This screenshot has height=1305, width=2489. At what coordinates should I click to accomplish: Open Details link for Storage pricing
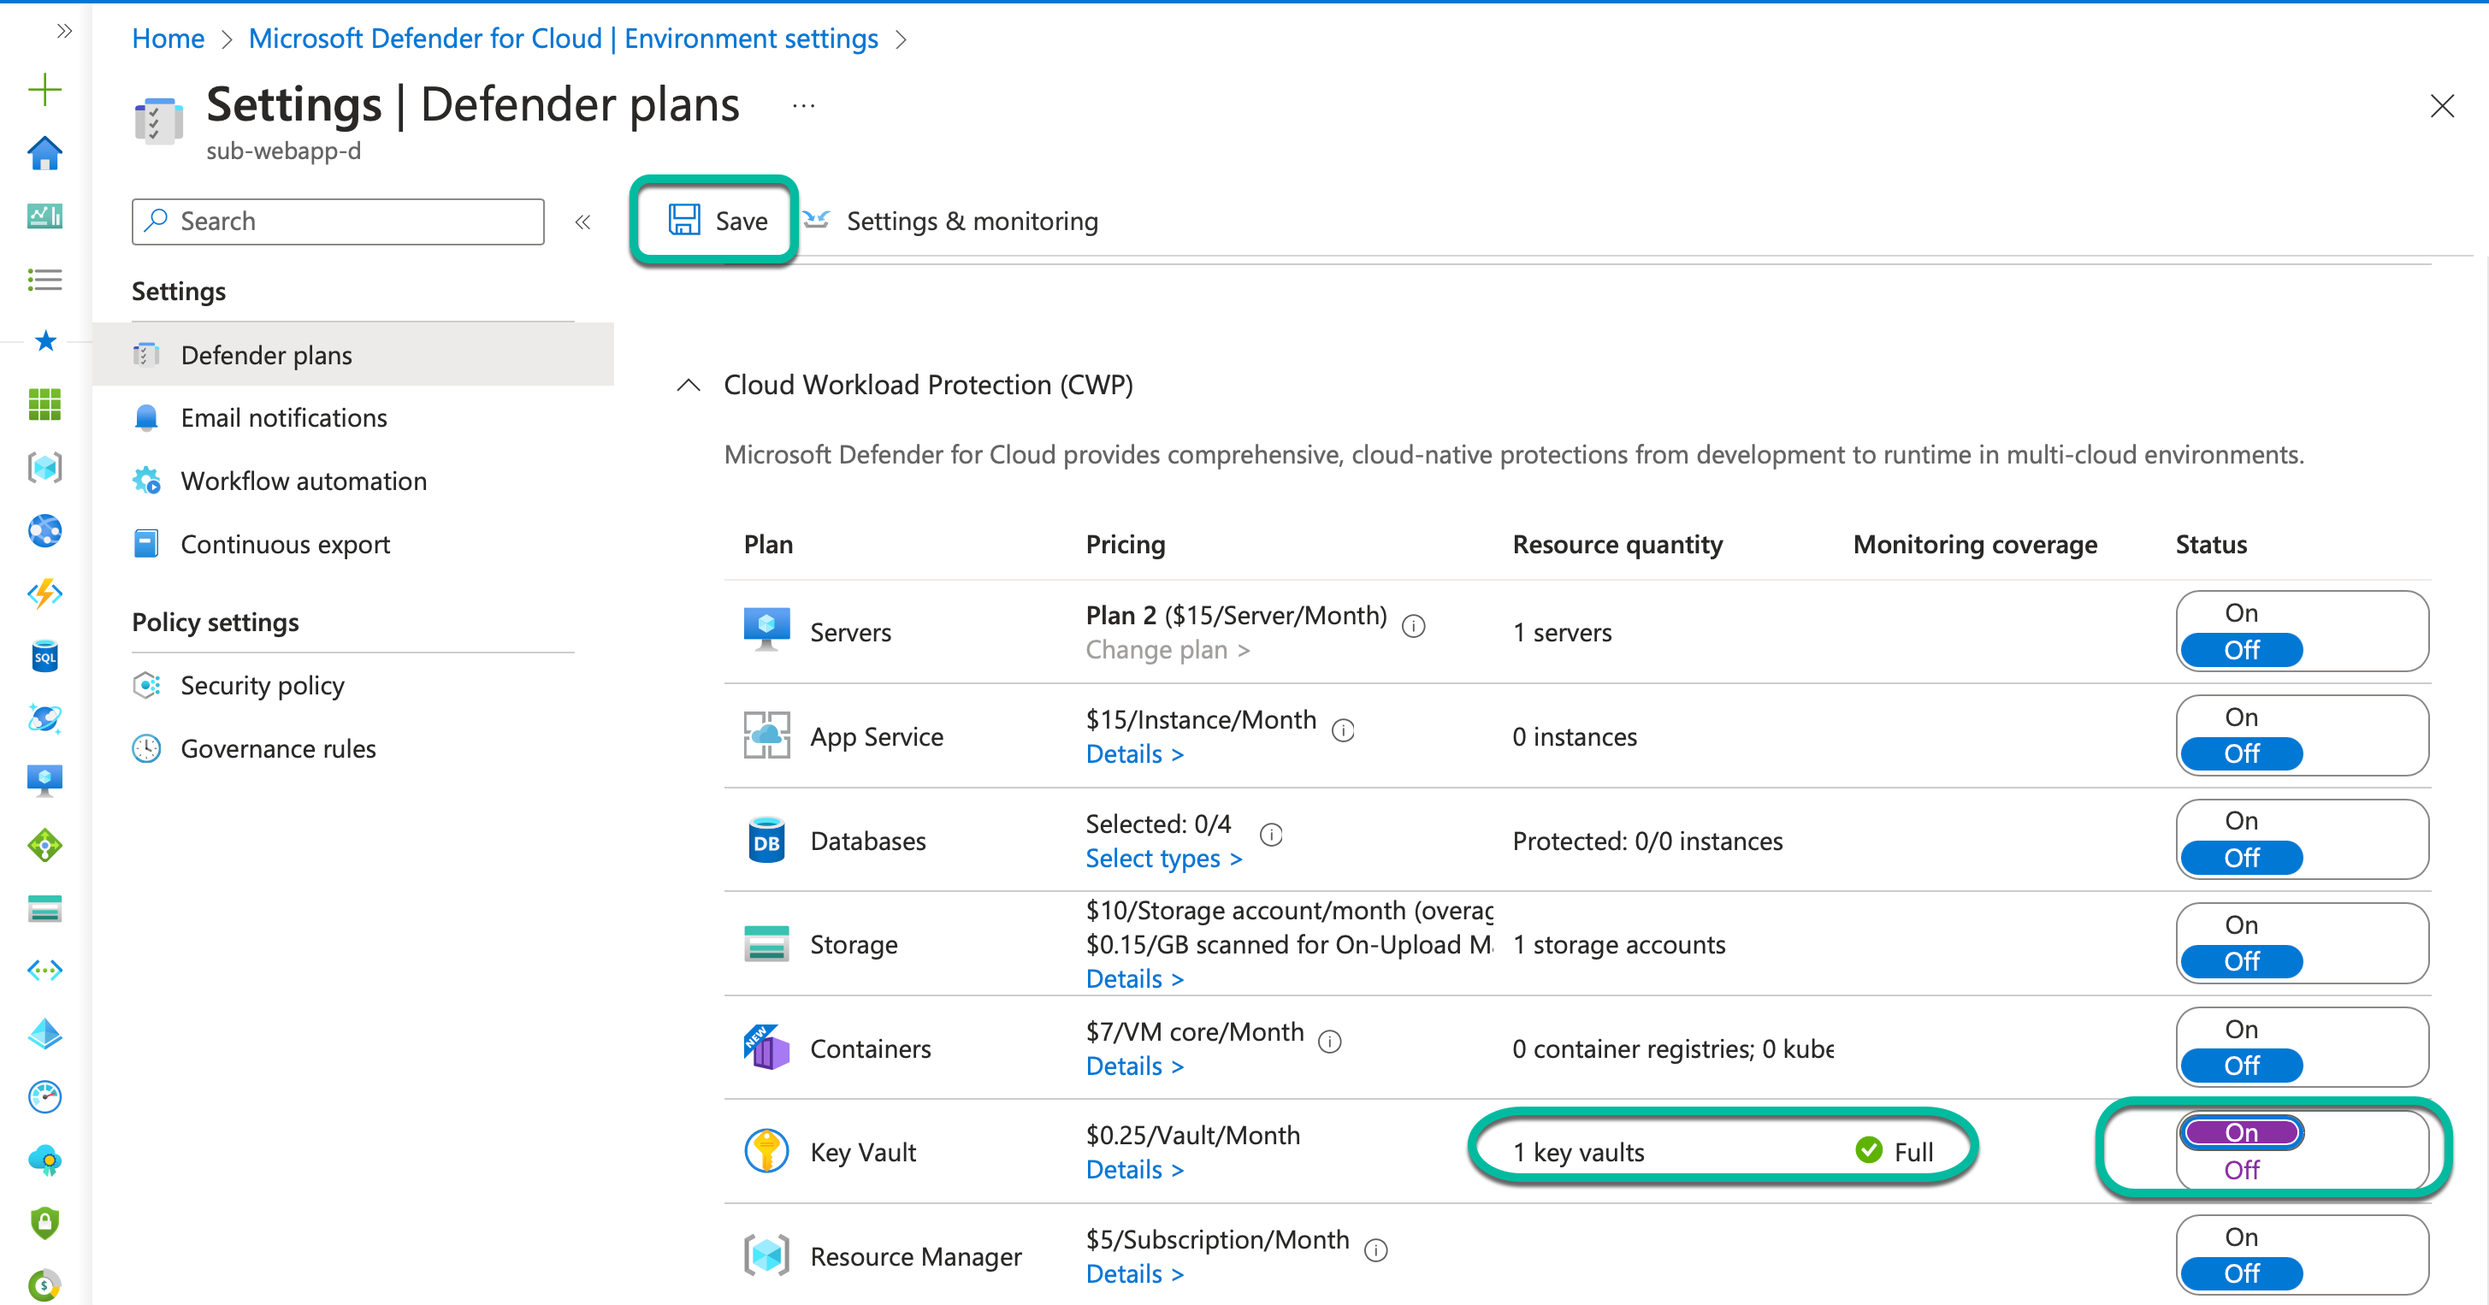(1134, 978)
